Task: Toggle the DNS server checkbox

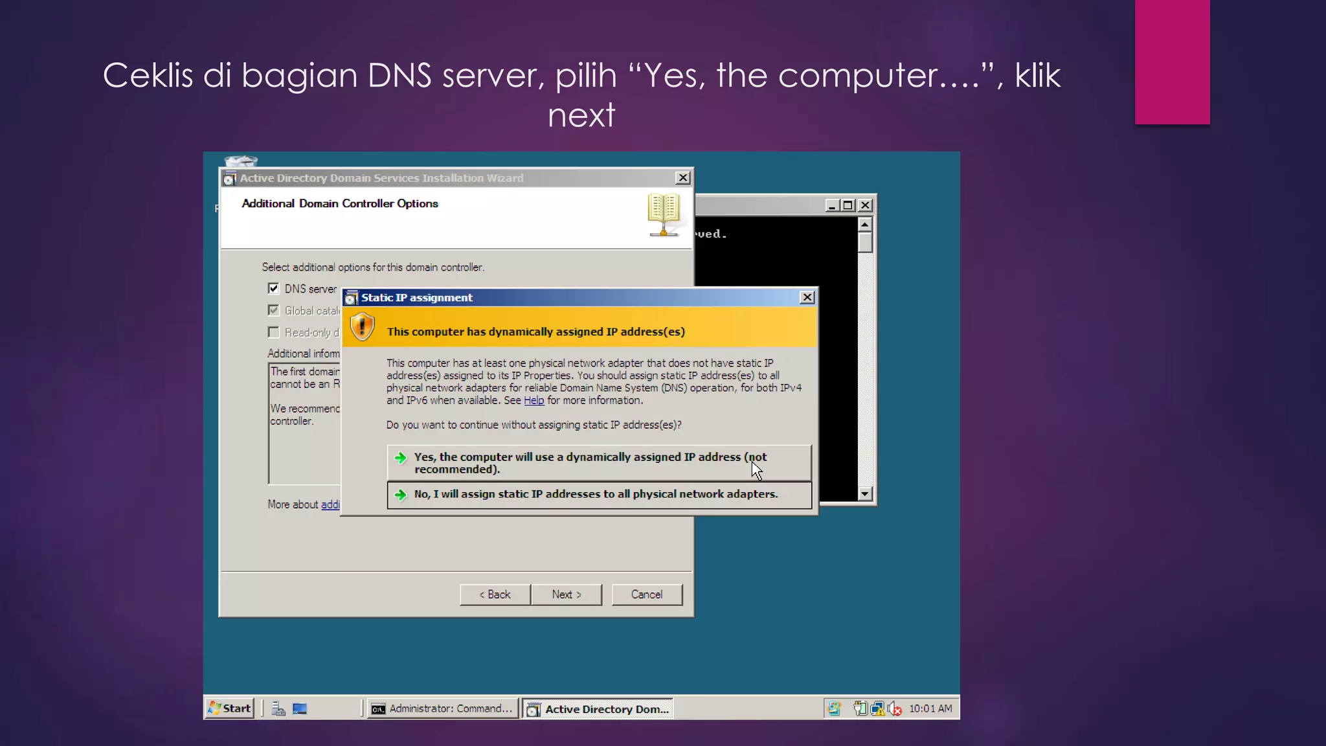Action: [273, 288]
